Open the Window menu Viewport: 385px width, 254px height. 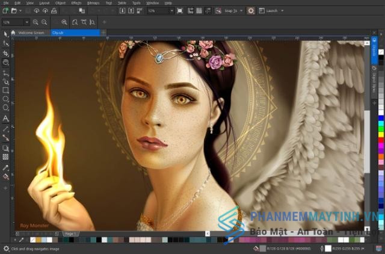tap(152, 3)
